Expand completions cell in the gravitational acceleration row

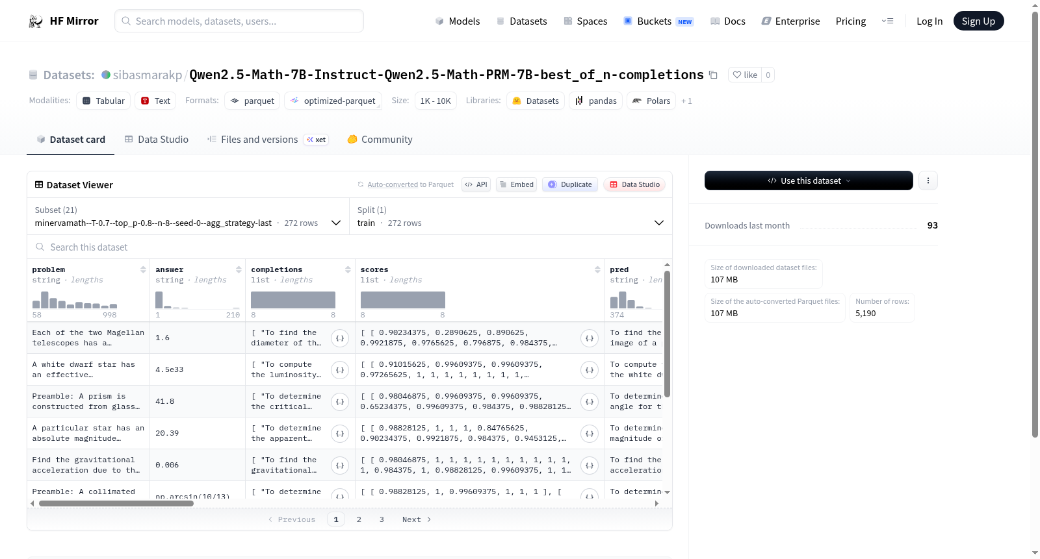click(340, 466)
